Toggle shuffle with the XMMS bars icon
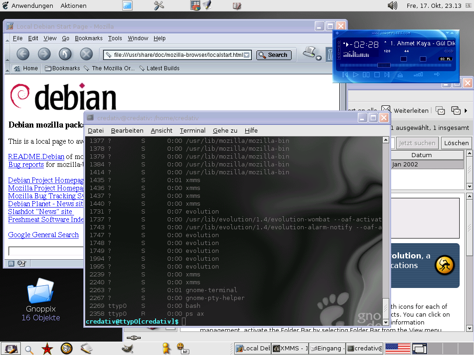The image size is (474, 355). [418, 74]
